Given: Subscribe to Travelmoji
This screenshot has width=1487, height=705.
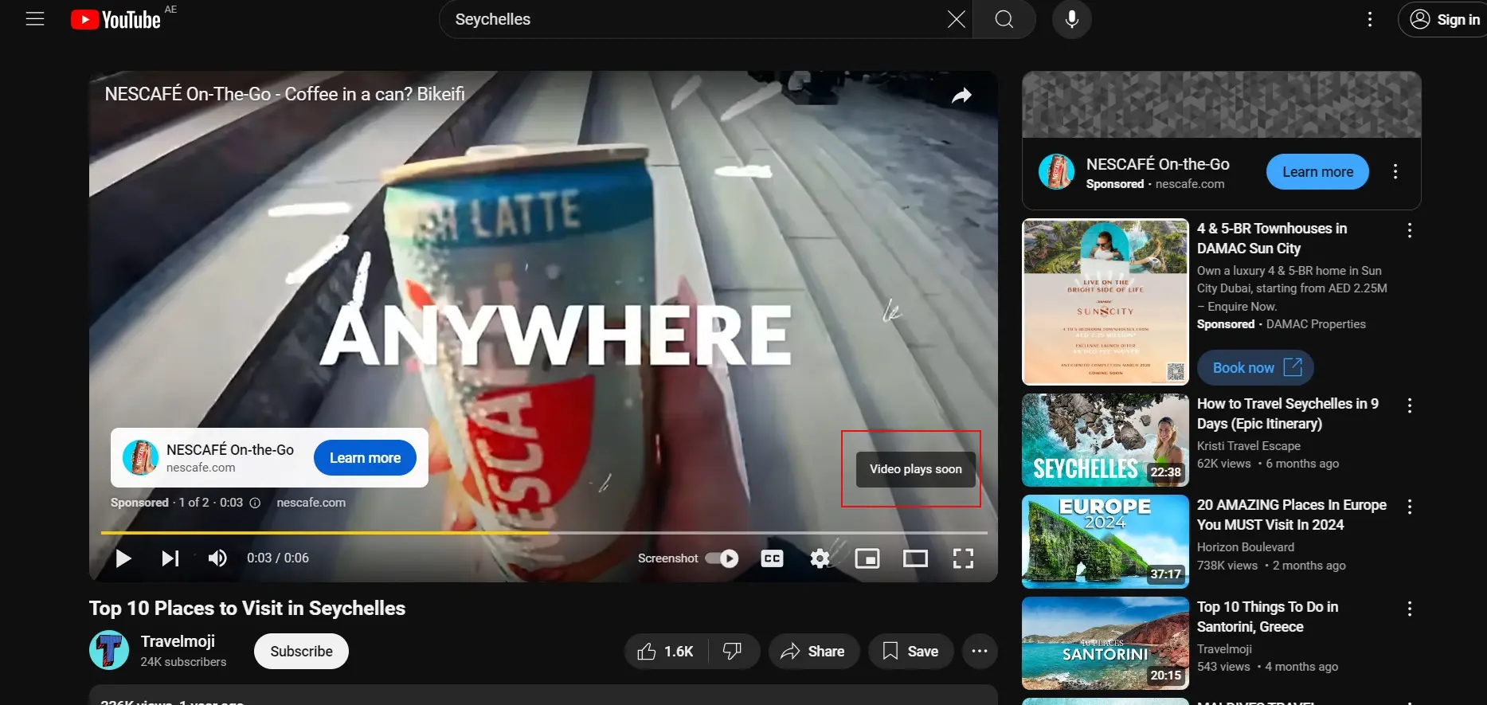Looking at the screenshot, I should 301,651.
